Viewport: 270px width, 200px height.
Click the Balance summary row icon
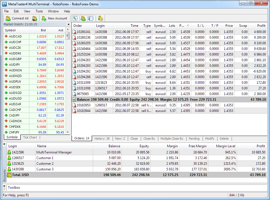coord(74,100)
